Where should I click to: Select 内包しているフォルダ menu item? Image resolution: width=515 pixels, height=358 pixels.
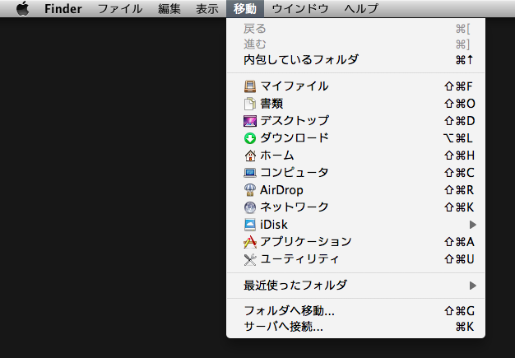coord(355,60)
